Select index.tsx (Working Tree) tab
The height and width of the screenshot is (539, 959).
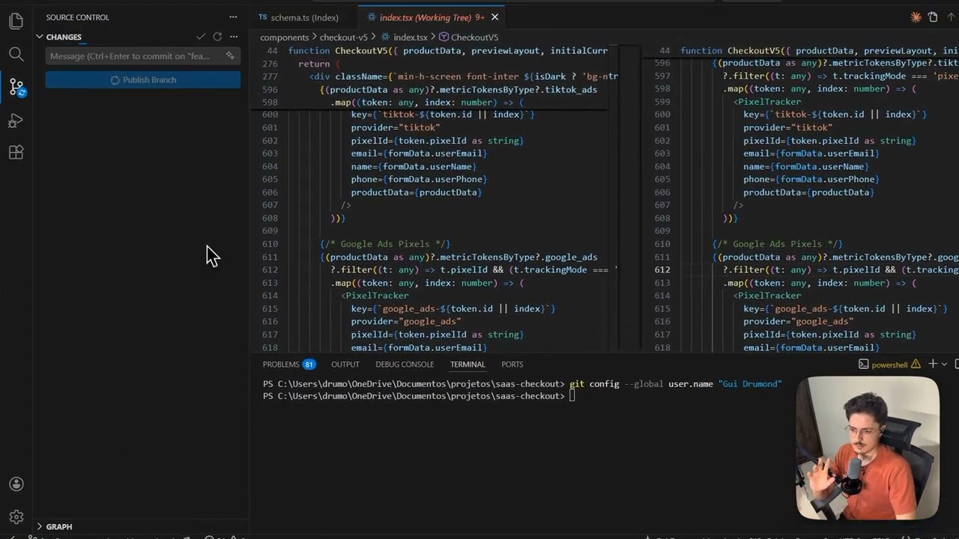[x=423, y=17]
